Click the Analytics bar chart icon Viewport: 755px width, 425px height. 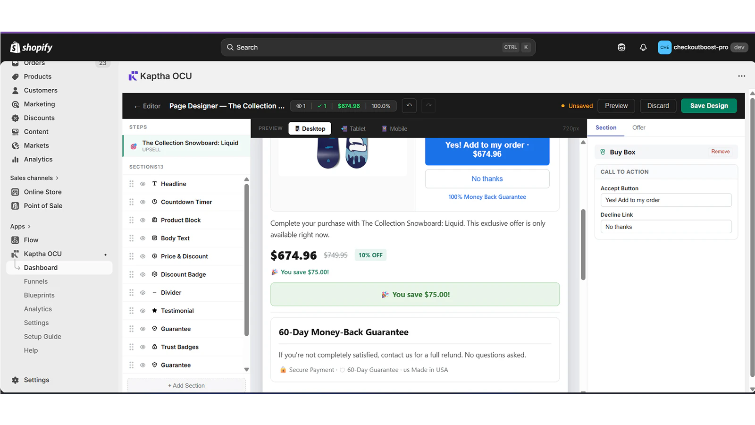tap(16, 160)
